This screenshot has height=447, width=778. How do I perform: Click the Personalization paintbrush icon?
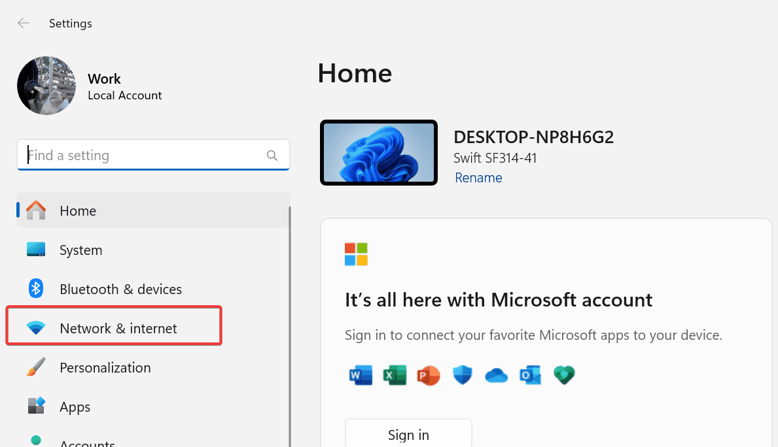coord(36,367)
